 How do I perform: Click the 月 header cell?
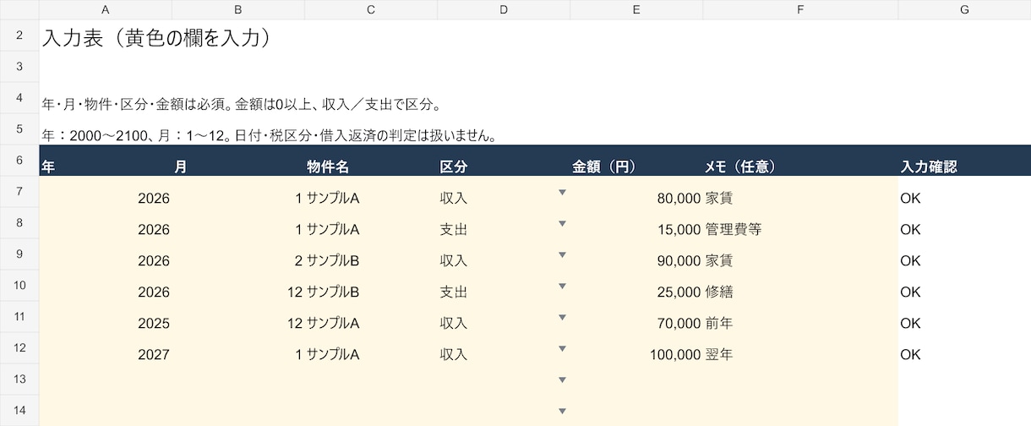238,161
